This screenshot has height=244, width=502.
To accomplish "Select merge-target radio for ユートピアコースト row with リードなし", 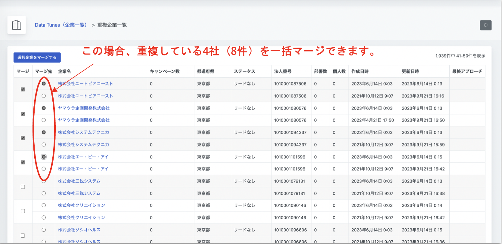I will click(44, 83).
